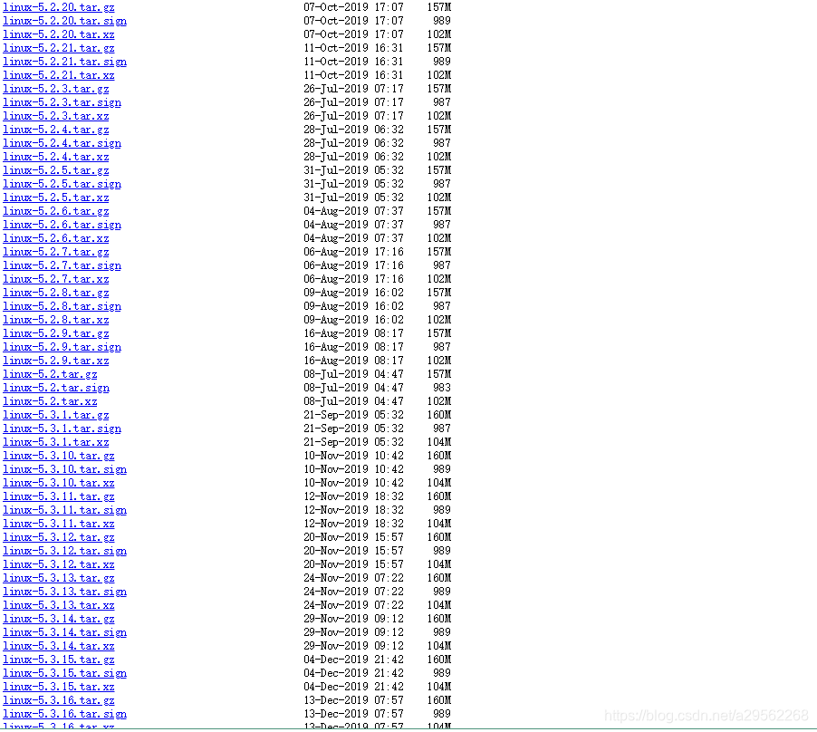Open linux-5.2.8.tar.gz

[x=56, y=293]
